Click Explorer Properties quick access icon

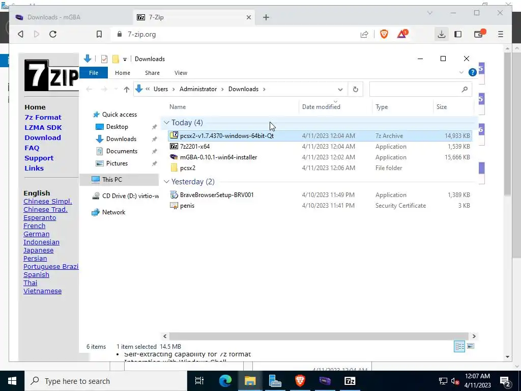click(104, 59)
